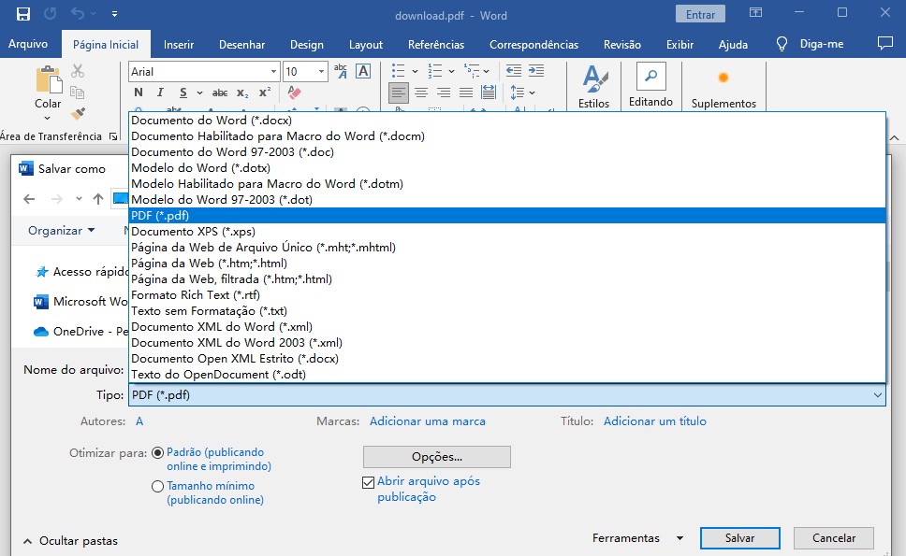Screen dimensions: 906x556
Task: Open the Arquivo tab
Action: click(28, 45)
